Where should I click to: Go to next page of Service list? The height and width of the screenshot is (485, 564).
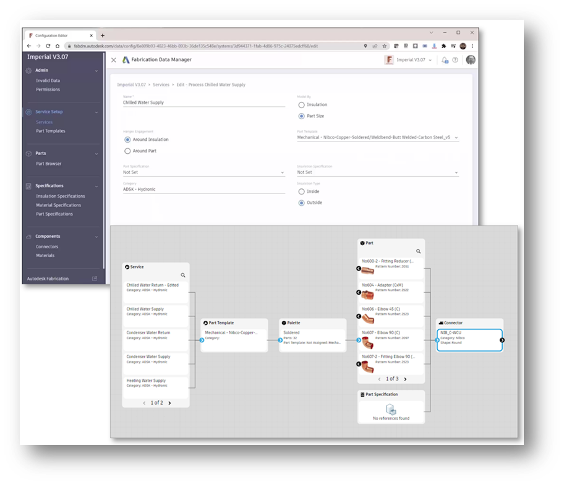pyautogui.click(x=170, y=403)
